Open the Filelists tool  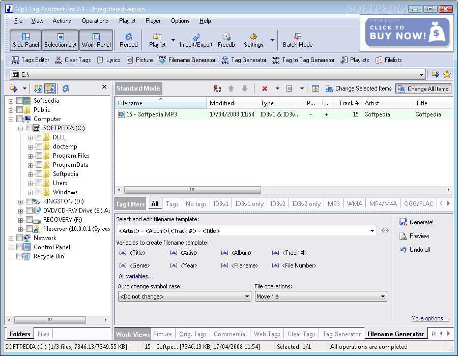[389, 60]
